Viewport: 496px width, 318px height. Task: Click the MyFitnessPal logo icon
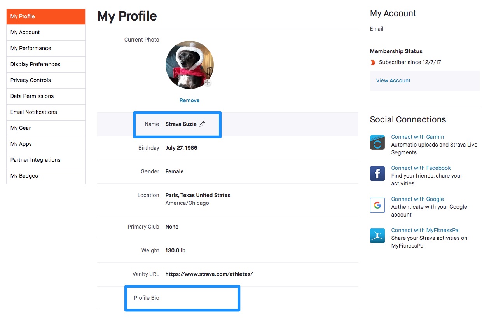pos(377,236)
